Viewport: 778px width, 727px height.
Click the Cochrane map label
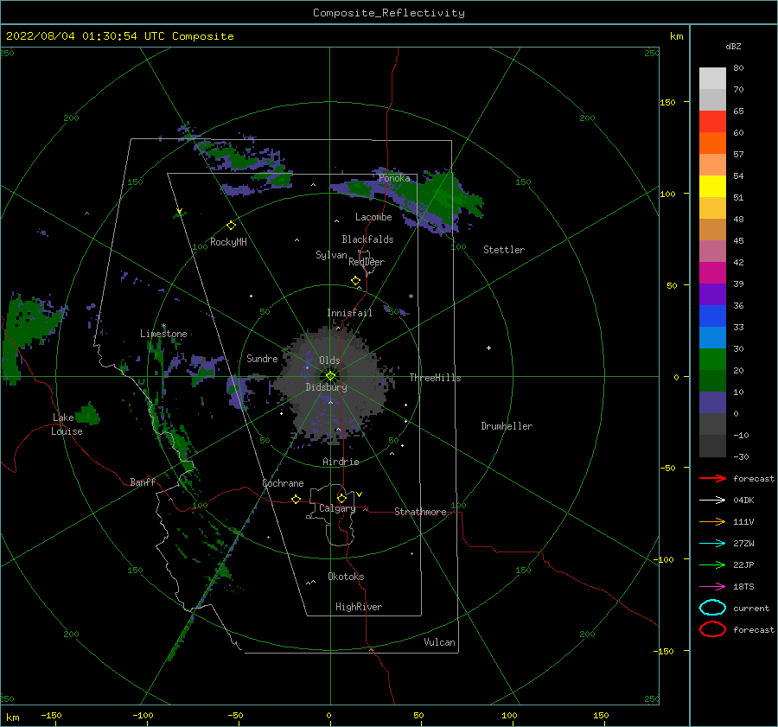[283, 483]
